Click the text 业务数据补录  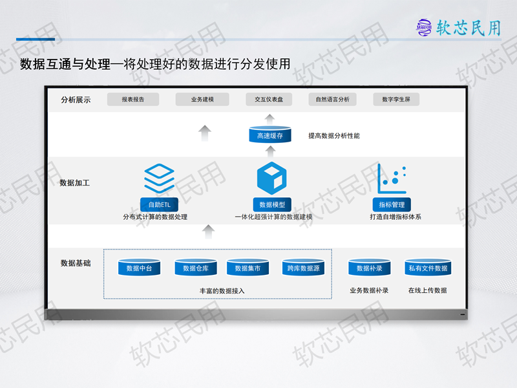(x=369, y=290)
